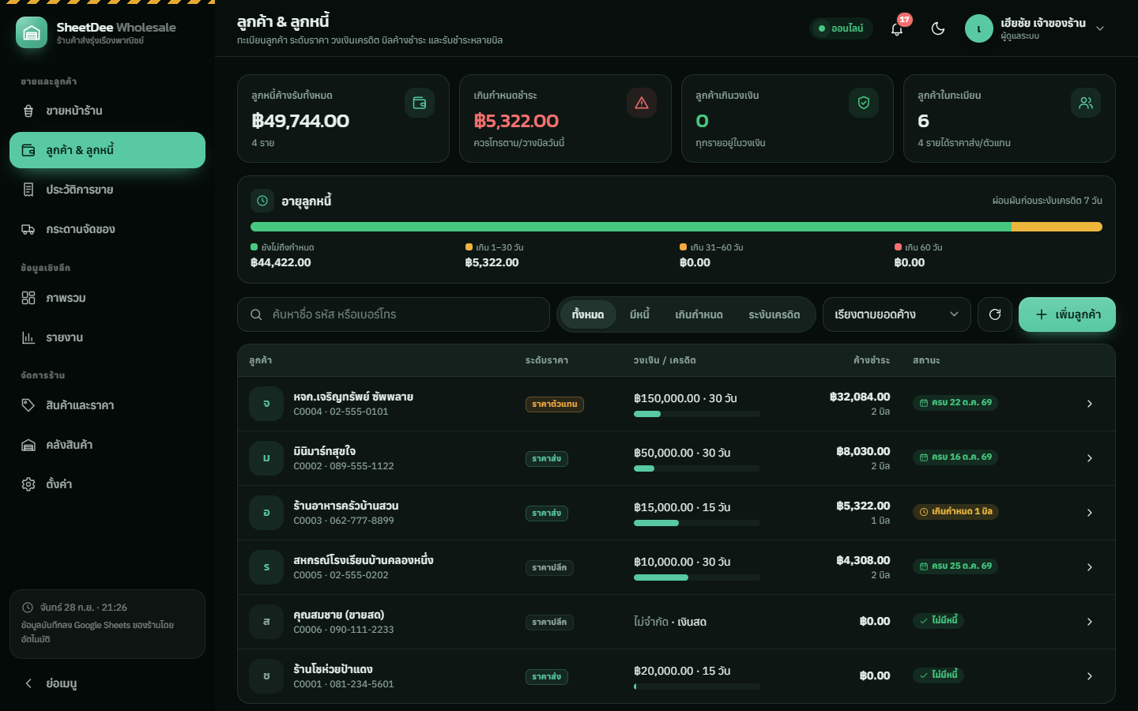Viewport: 1138px width, 711px height.
Task: Click the เพิ่มลูกค้า add customer button
Action: pyautogui.click(x=1067, y=314)
